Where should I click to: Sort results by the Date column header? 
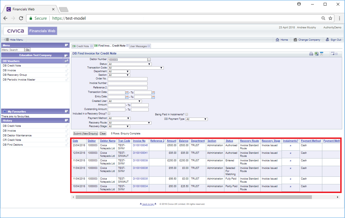click(x=75, y=141)
